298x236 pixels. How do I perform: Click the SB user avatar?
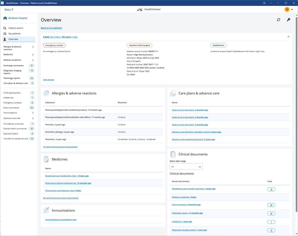(x=287, y=9)
